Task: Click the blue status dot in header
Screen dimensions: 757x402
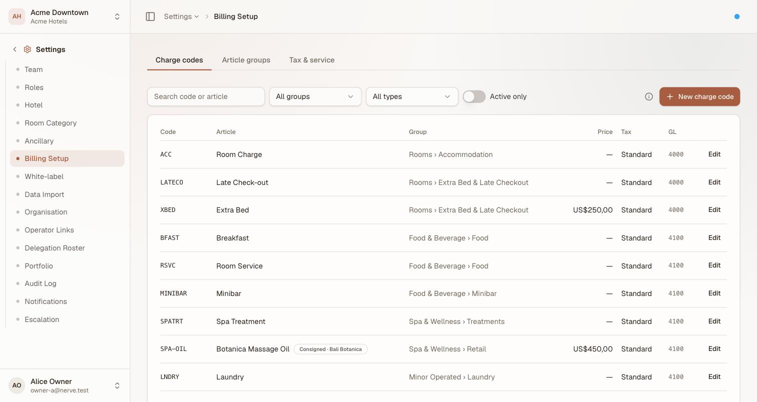Action: click(737, 16)
